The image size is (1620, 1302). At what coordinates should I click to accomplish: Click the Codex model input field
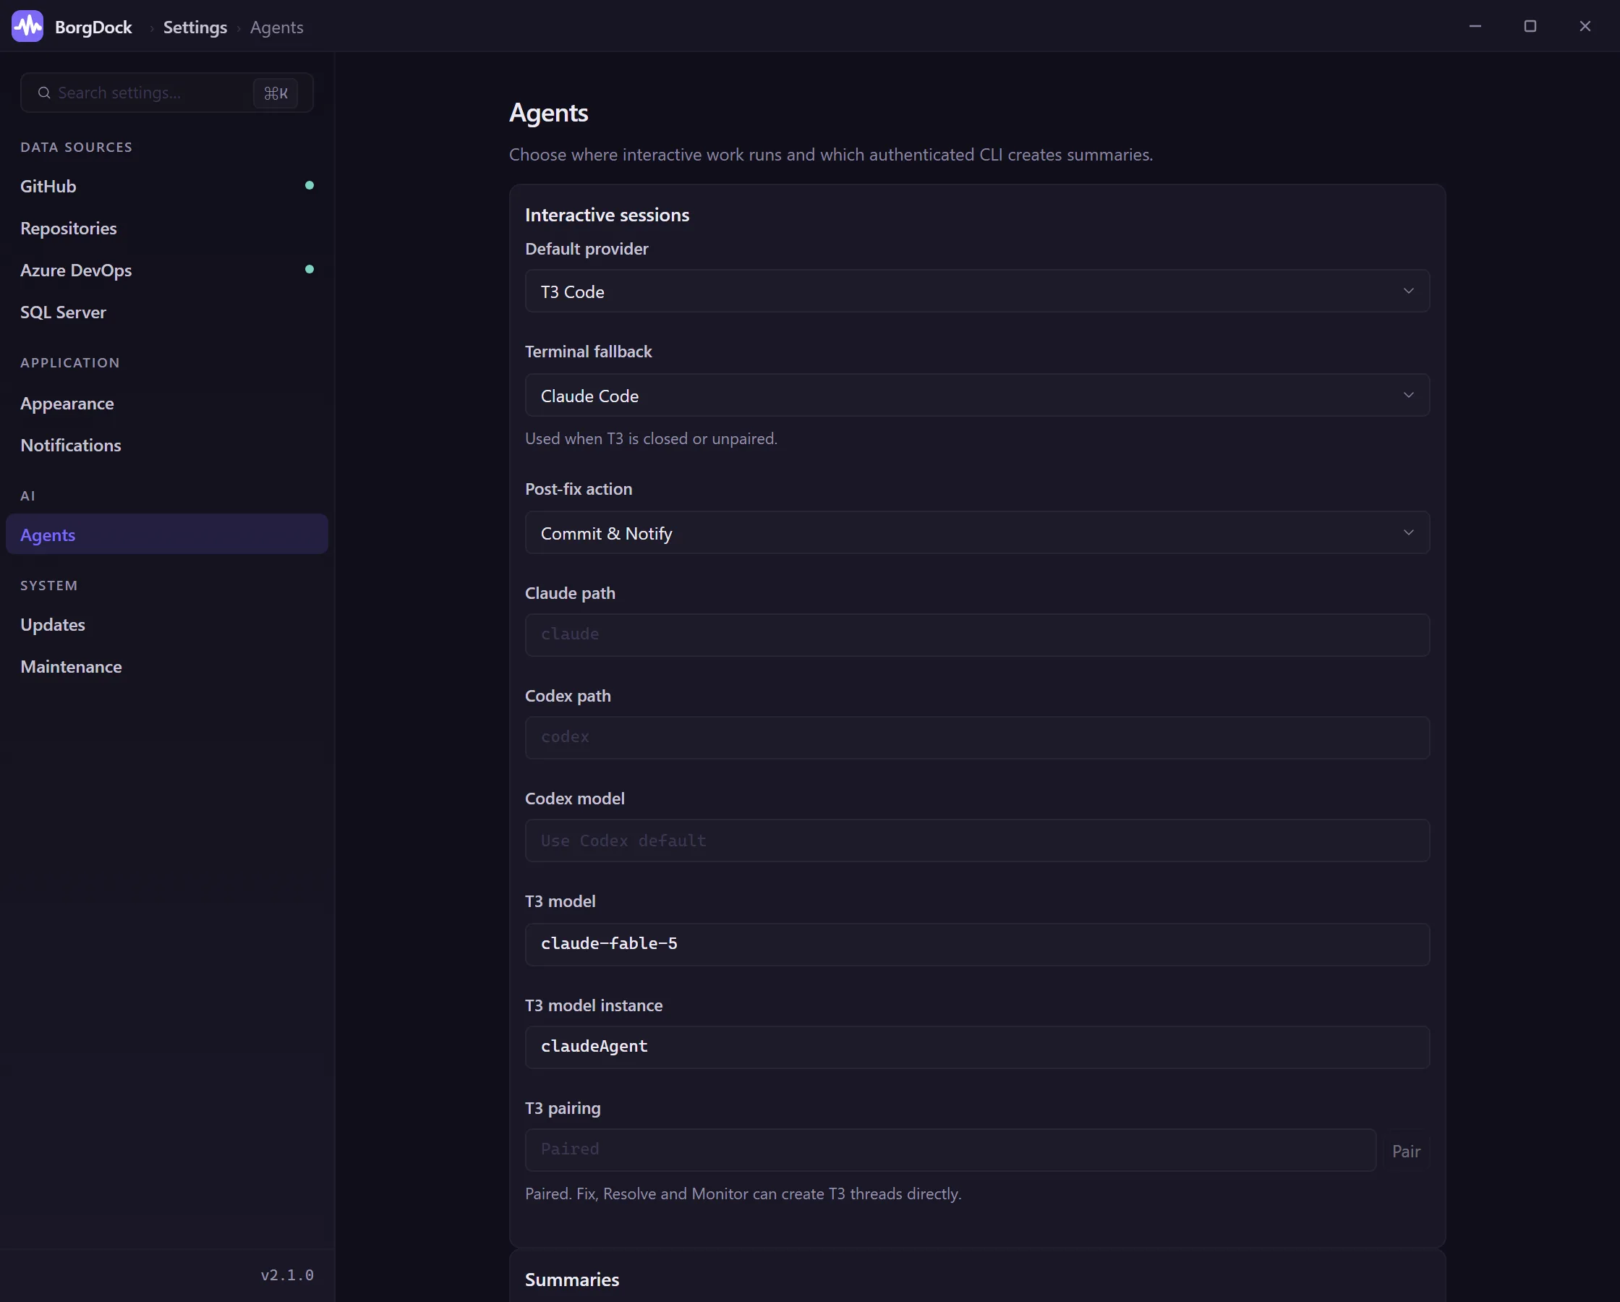[x=977, y=841]
